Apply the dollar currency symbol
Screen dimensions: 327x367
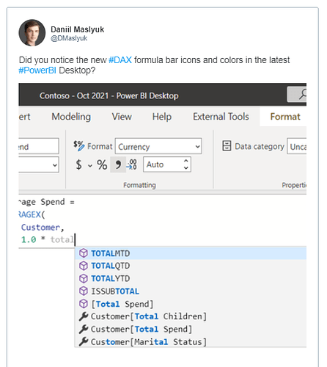(x=78, y=164)
